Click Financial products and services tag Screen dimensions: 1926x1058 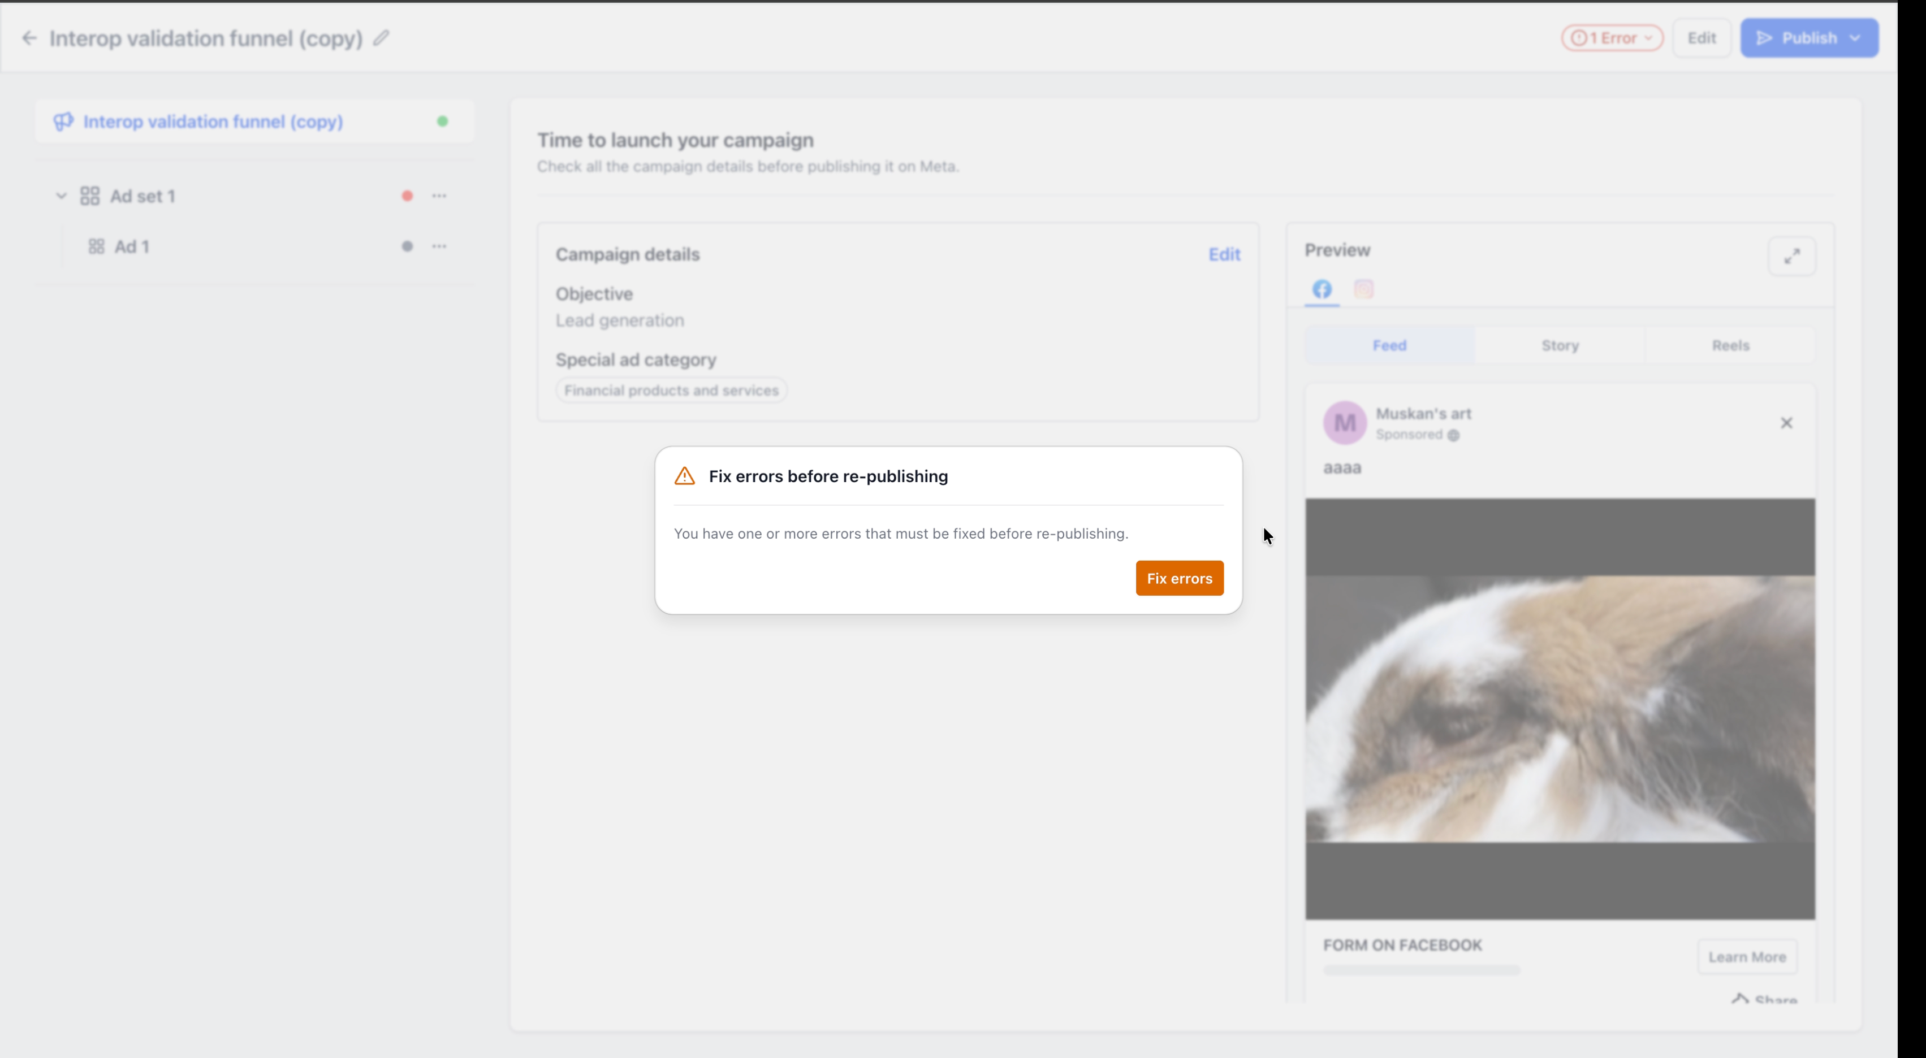coord(671,390)
